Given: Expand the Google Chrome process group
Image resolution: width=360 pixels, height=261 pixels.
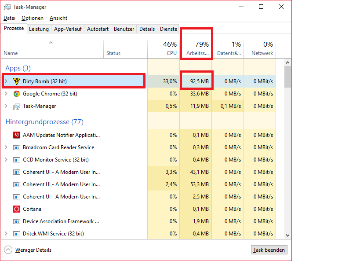Looking at the screenshot, I should tap(6, 94).
